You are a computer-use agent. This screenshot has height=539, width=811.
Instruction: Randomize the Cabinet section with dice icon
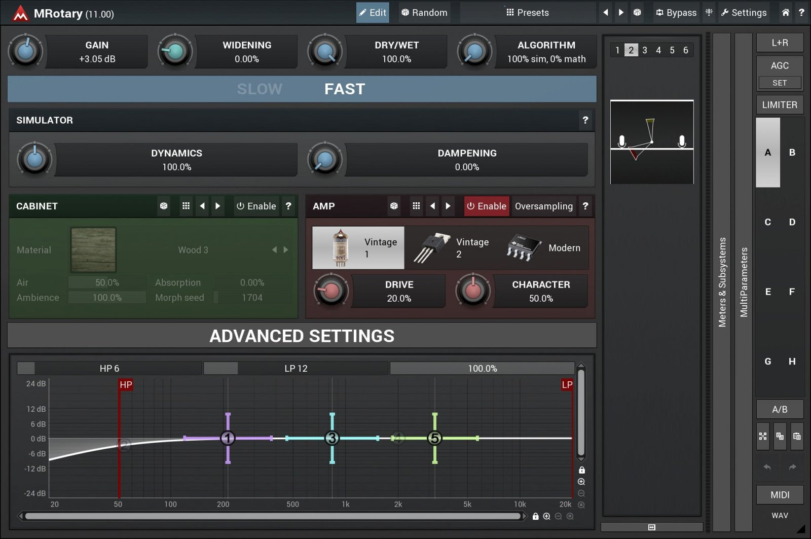point(164,206)
